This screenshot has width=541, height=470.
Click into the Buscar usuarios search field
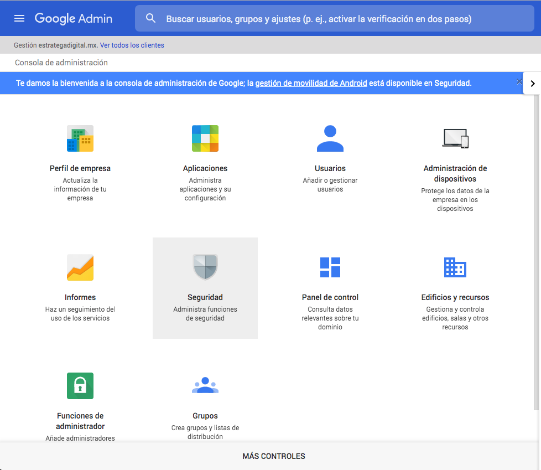(319, 19)
